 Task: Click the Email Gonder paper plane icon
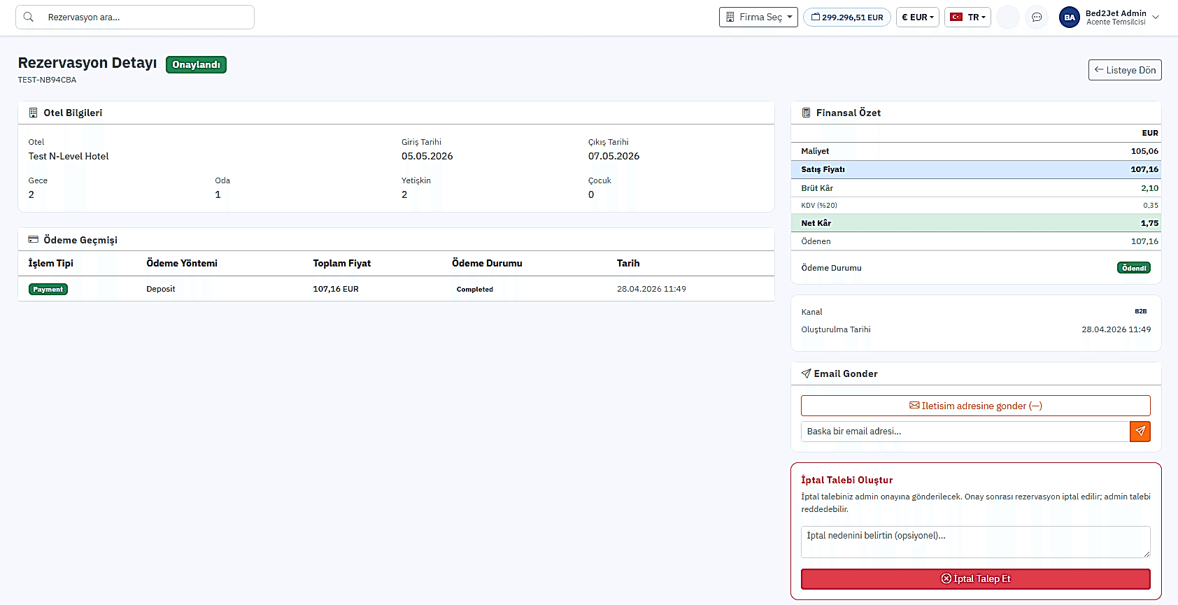[806, 373]
